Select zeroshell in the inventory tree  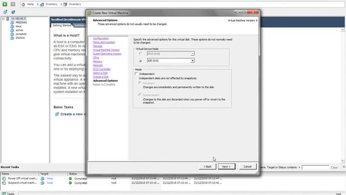pyautogui.click(x=21, y=34)
